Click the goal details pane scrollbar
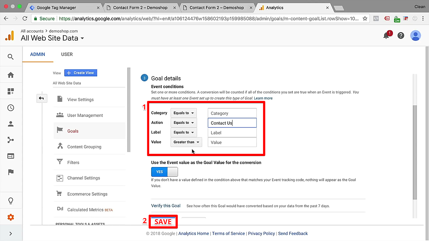Screen dimensions: 429x241 click(415, 152)
